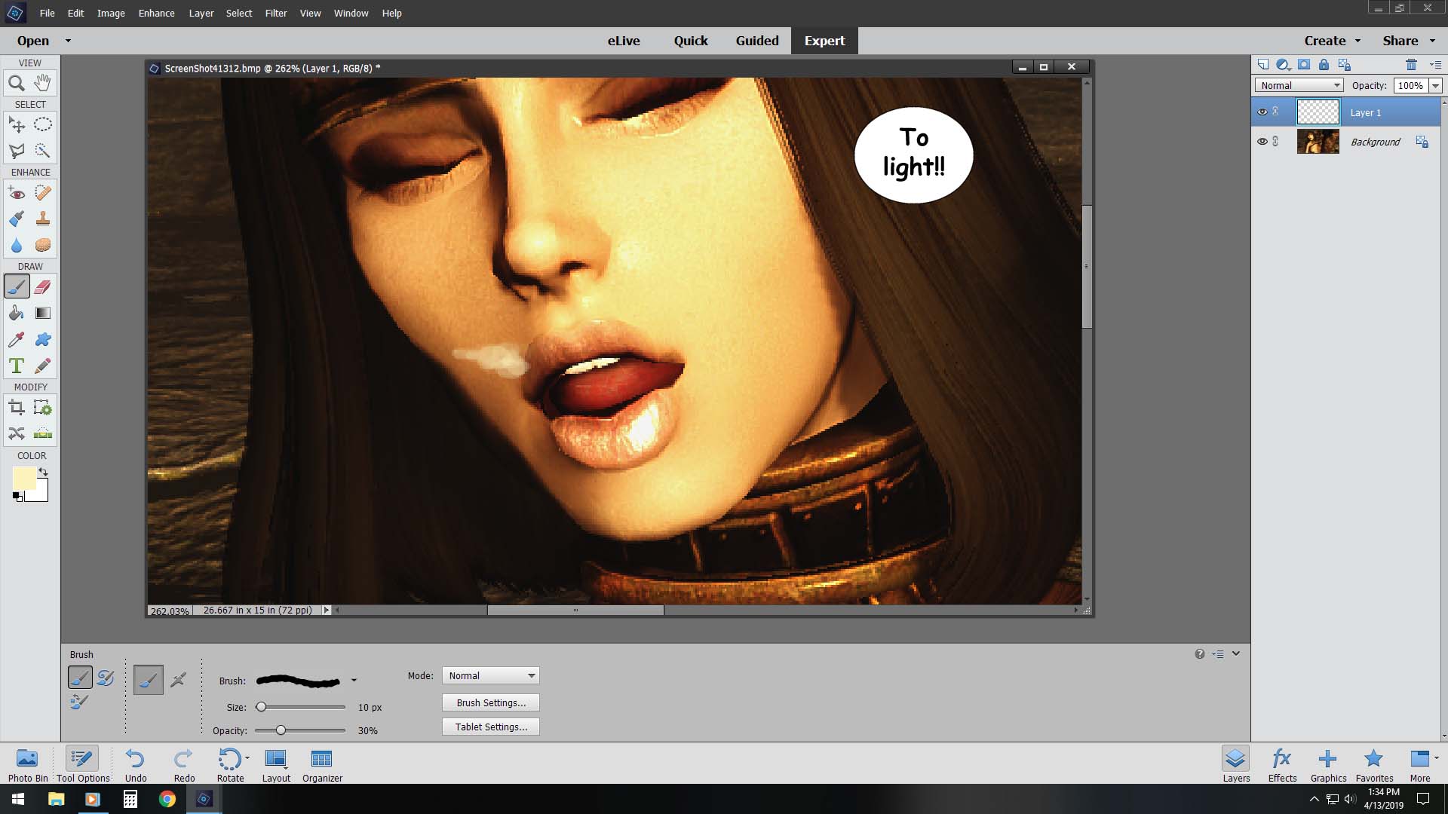Open the brush preset picker arrow
The image size is (1448, 814).
tap(354, 681)
